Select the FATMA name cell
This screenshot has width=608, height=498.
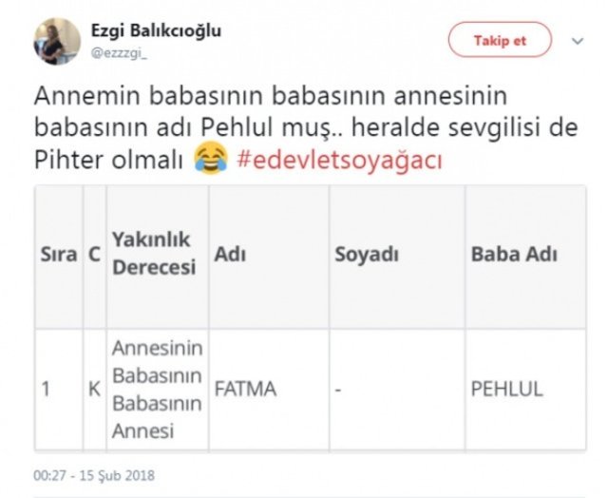[x=269, y=390]
